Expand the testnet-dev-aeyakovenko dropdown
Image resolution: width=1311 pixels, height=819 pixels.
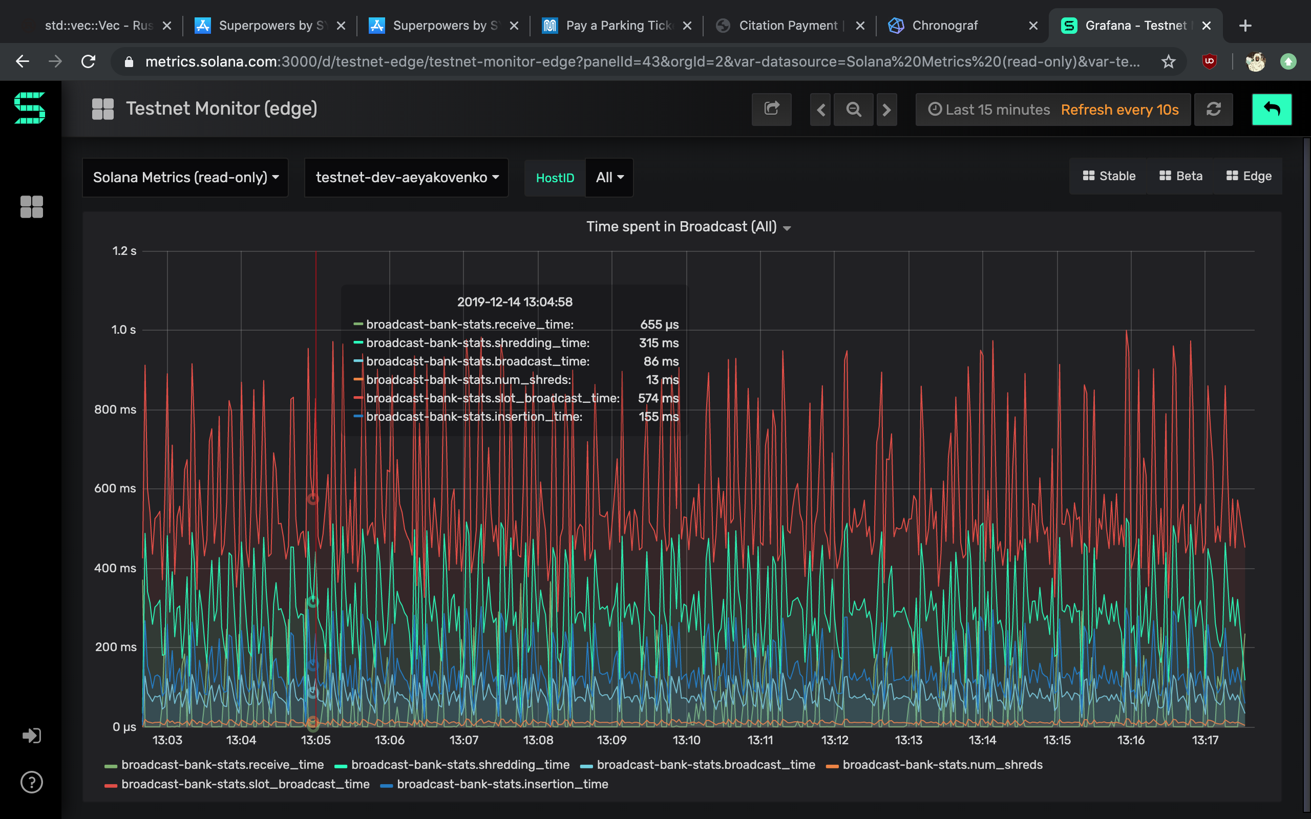click(x=406, y=177)
